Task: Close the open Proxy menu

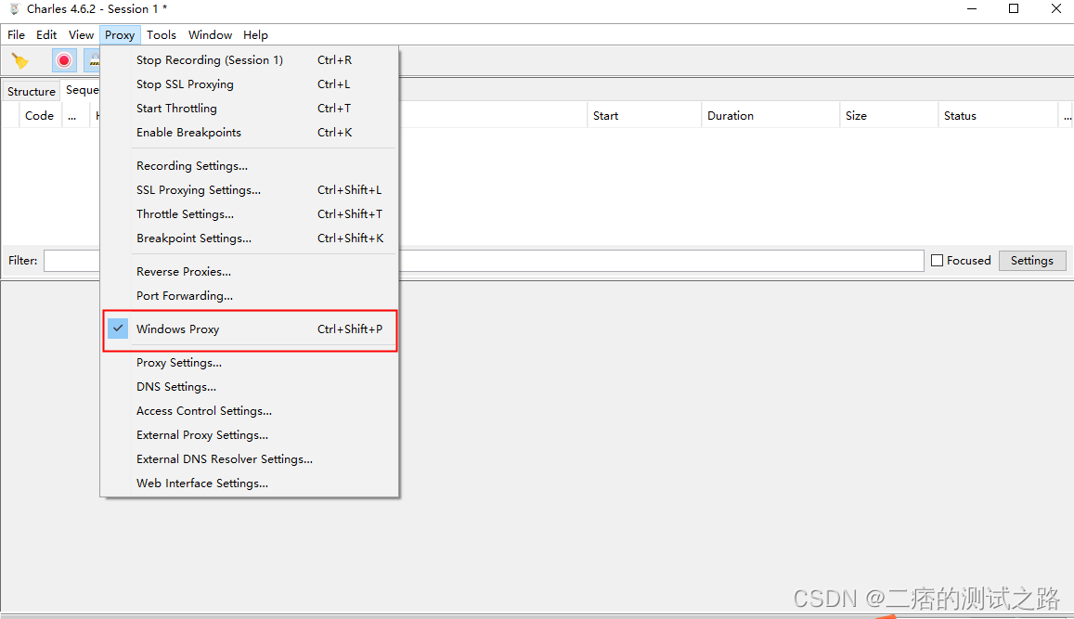Action: (120, 35)
